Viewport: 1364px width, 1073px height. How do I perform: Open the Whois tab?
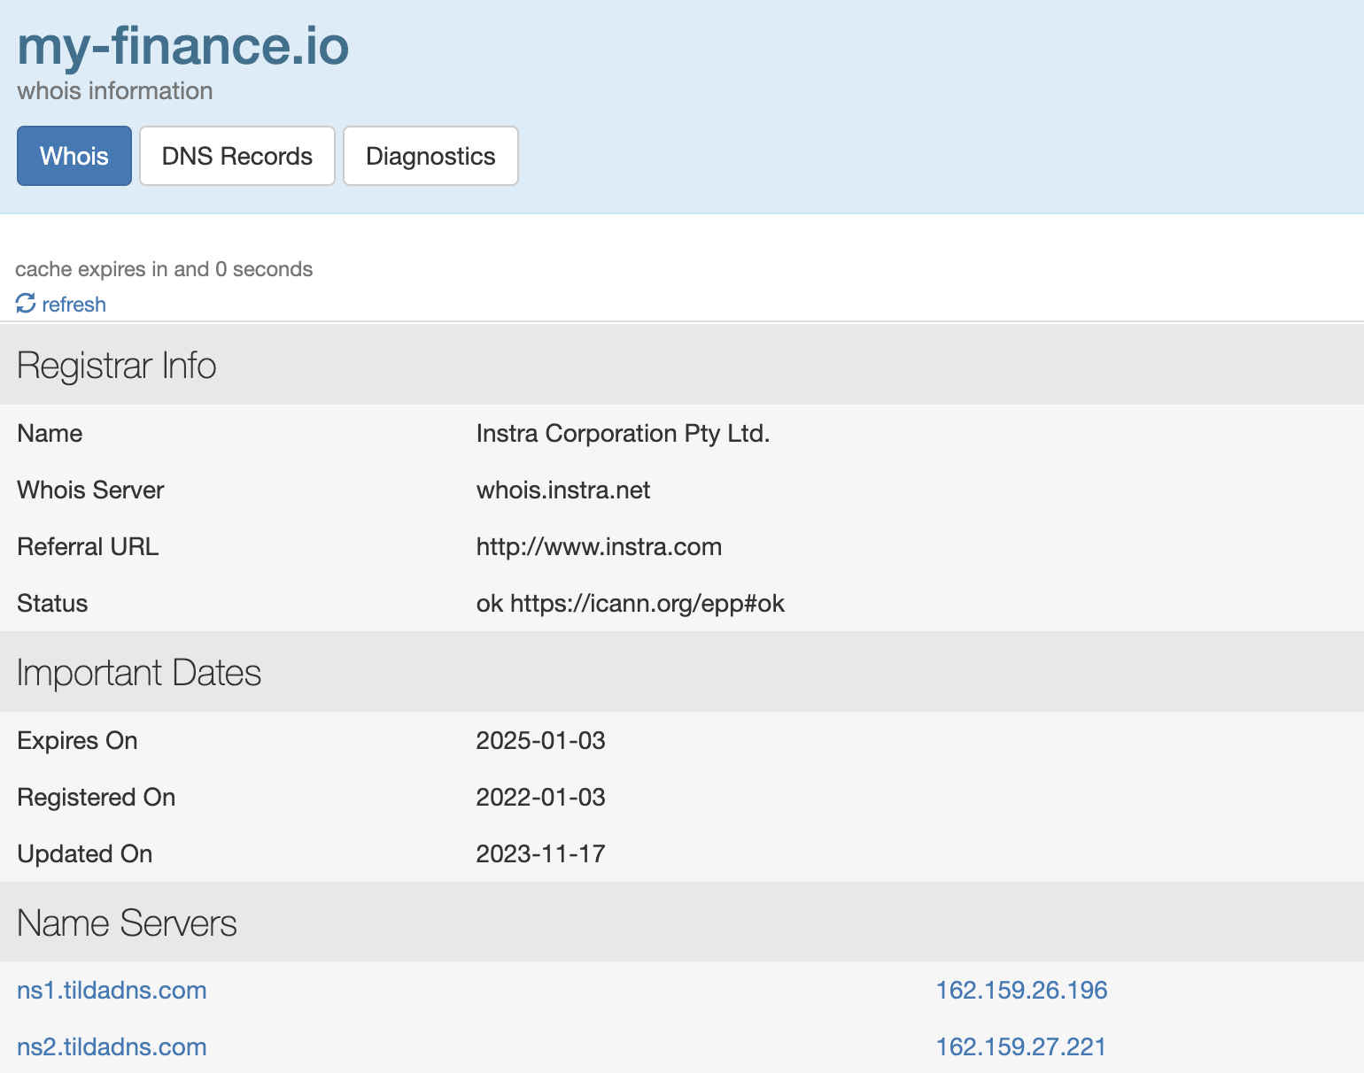point(74,156)
